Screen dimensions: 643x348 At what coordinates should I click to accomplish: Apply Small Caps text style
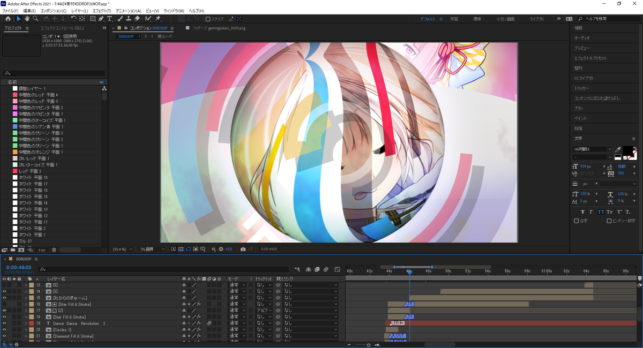coord(610,212)
